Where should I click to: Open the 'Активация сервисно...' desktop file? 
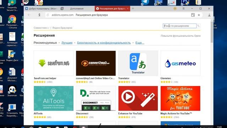[12, 39]
